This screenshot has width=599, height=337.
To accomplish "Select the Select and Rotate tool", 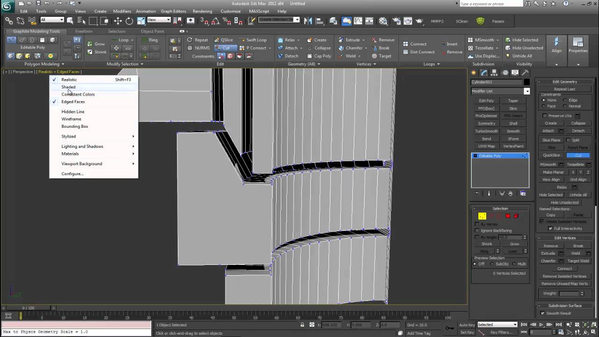I will (x=129, y=21).
